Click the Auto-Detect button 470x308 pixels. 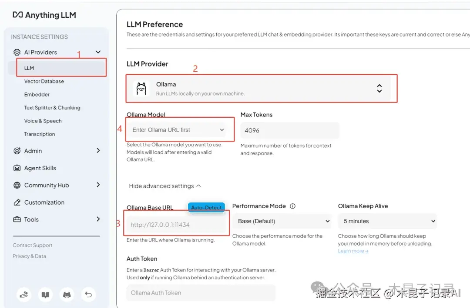pyautogui.click(x=206, y=207)
